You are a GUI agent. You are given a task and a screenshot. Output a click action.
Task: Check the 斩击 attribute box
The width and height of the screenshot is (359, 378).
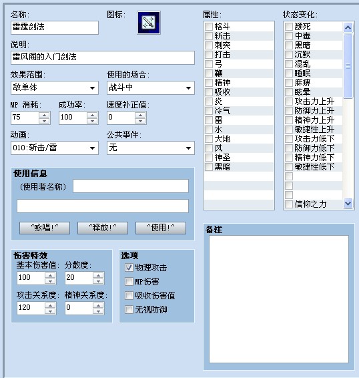(209, 36)
